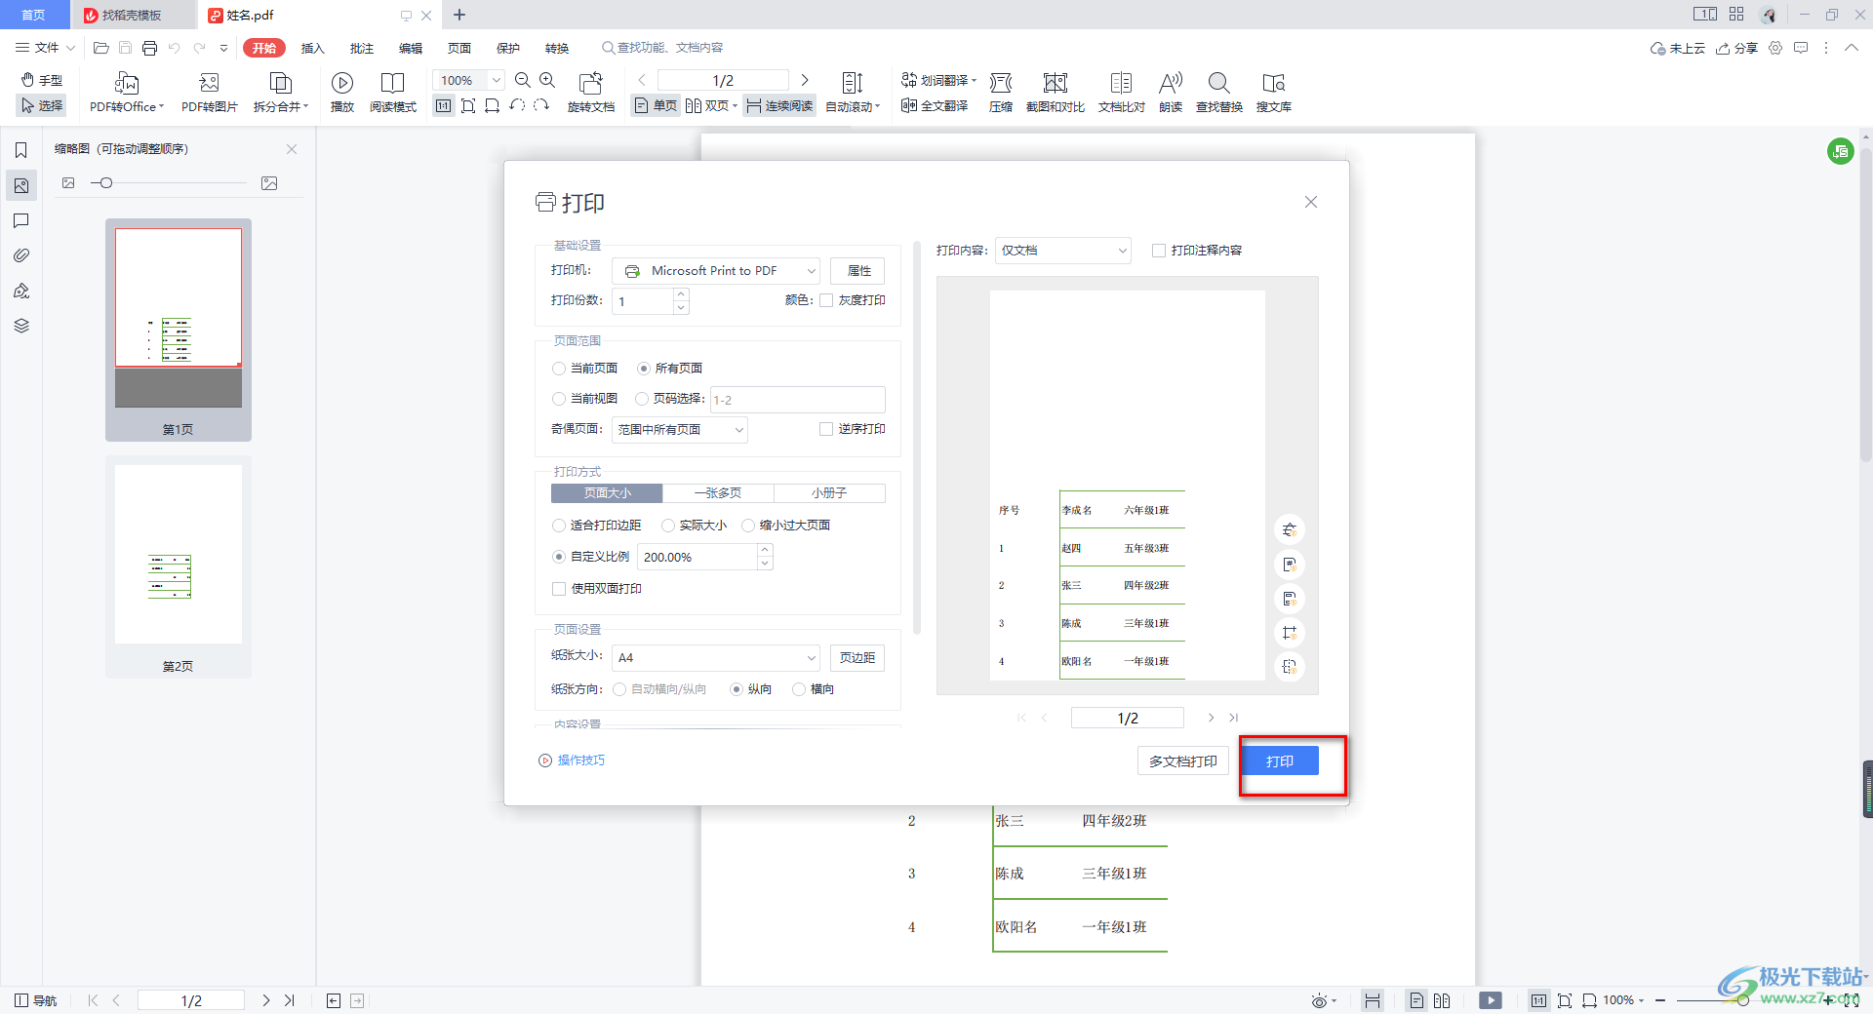Image resolution: width=1873 pixels, height=1014 pixels.
Task: Click the 压缩 icon
Action: (x=1001, y=83)
